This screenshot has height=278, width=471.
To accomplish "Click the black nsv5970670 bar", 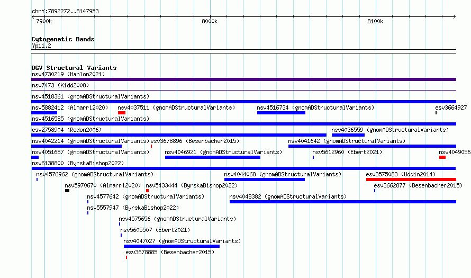I will pos(67,191).
